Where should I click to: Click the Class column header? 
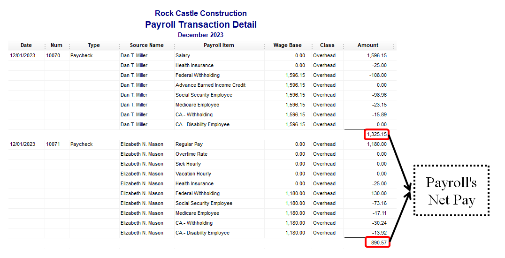point(327,46)
